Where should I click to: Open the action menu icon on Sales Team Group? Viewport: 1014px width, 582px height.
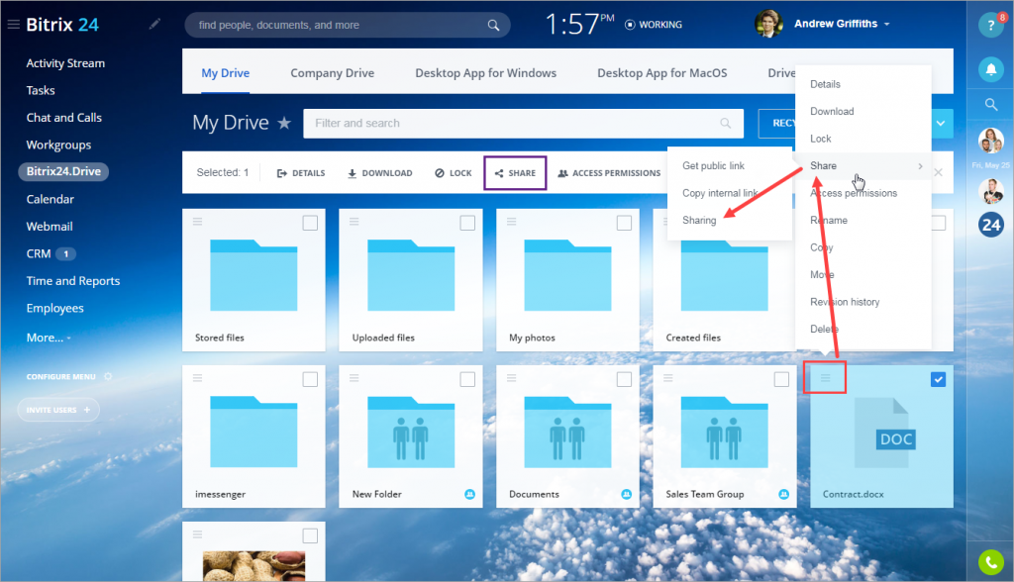(x=668, y=378)
